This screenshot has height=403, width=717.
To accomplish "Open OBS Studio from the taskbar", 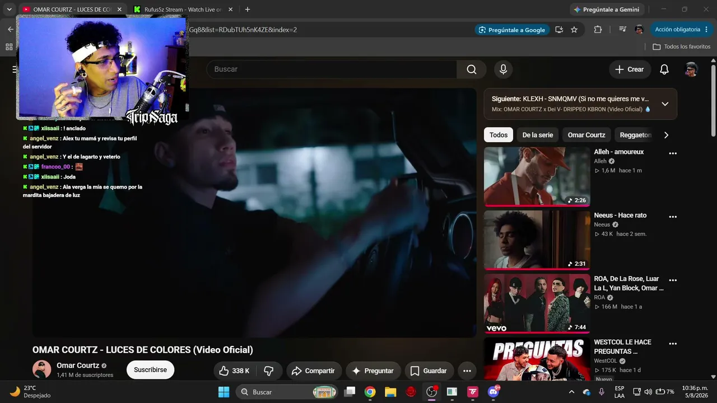I will [x=431, y=392].
